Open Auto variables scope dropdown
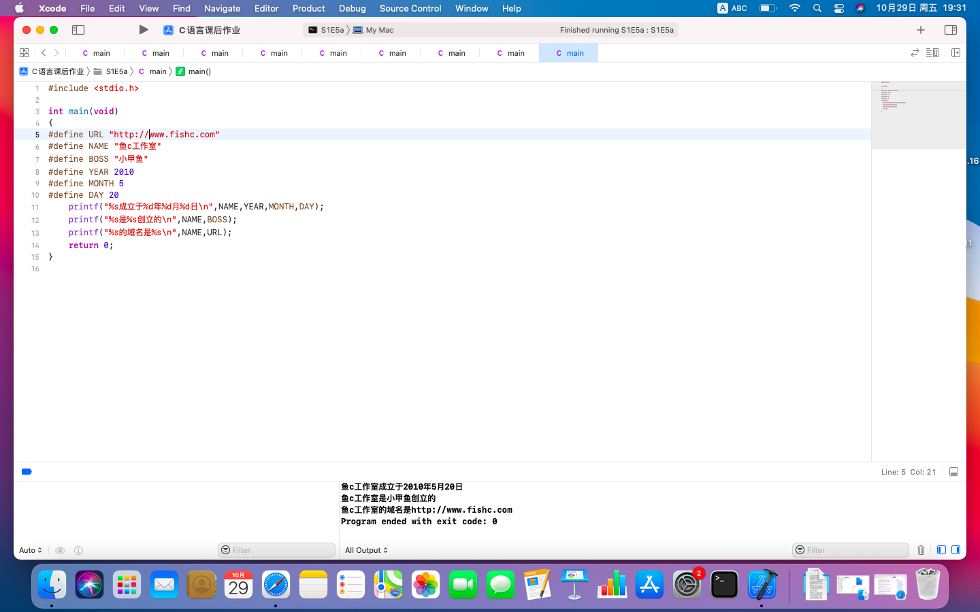Image resolution: width=980 pixels, height=612 pixels. tap(31, 550)
